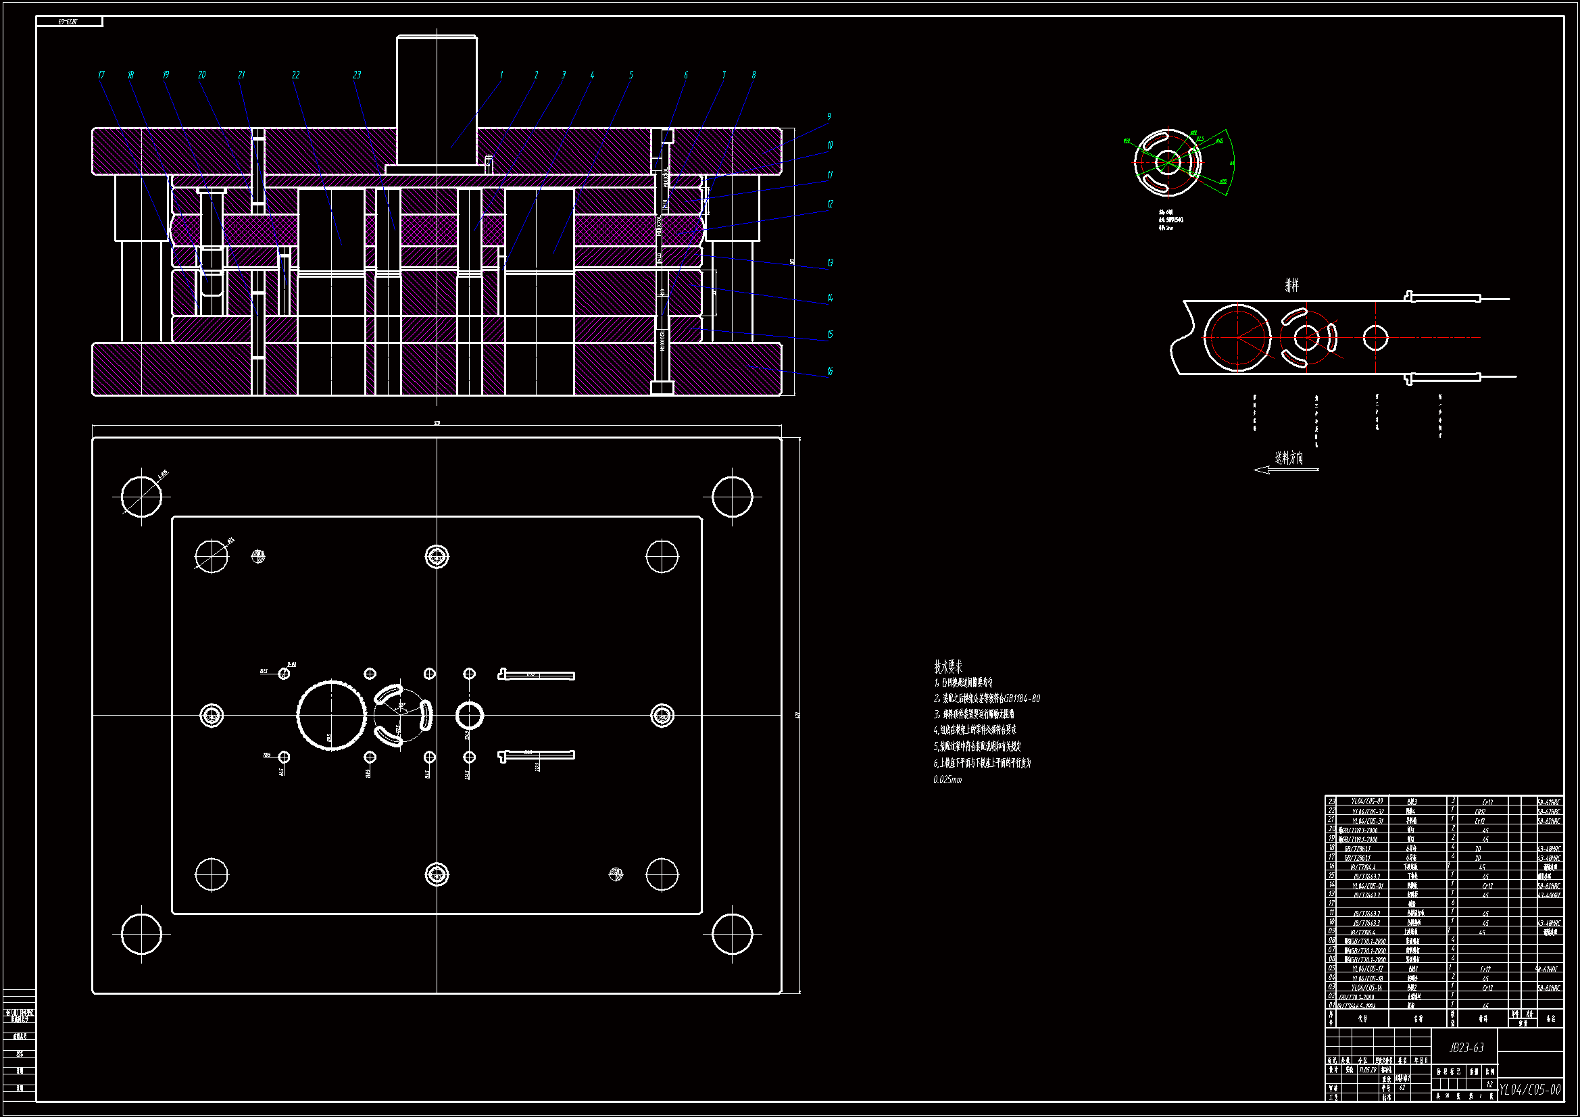Viewport: 1580px width, 1117px height.
Task: Click parts list row 14 YL04/C05-01
Action: (1367, 886)
